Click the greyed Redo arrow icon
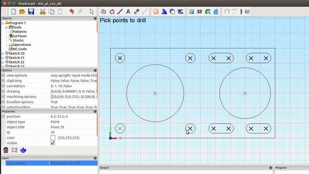The width and height of the screenshot is (309, 174). coord(81,12)
